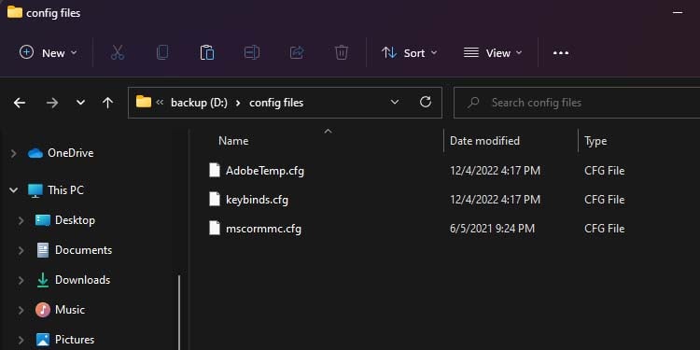The image size is (700, 350).
Task: Open the New item dropdown
Action: point(49,53)
